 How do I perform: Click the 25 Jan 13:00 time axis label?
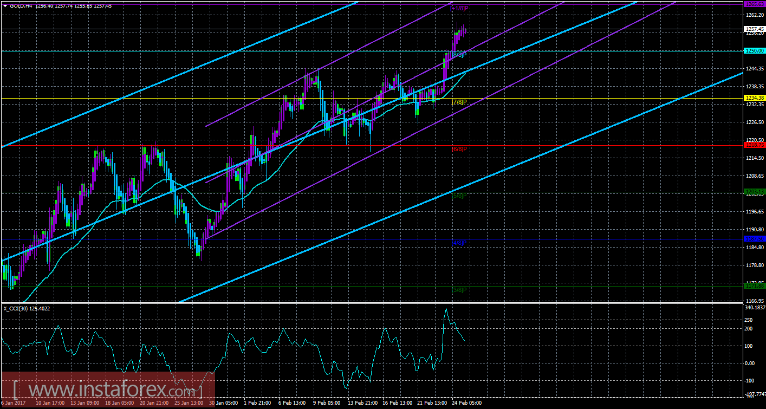tap(190, 403)
